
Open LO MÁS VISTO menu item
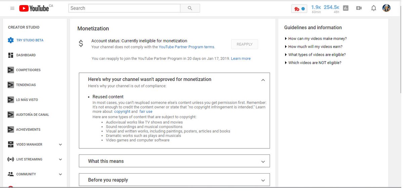point(27,100)
